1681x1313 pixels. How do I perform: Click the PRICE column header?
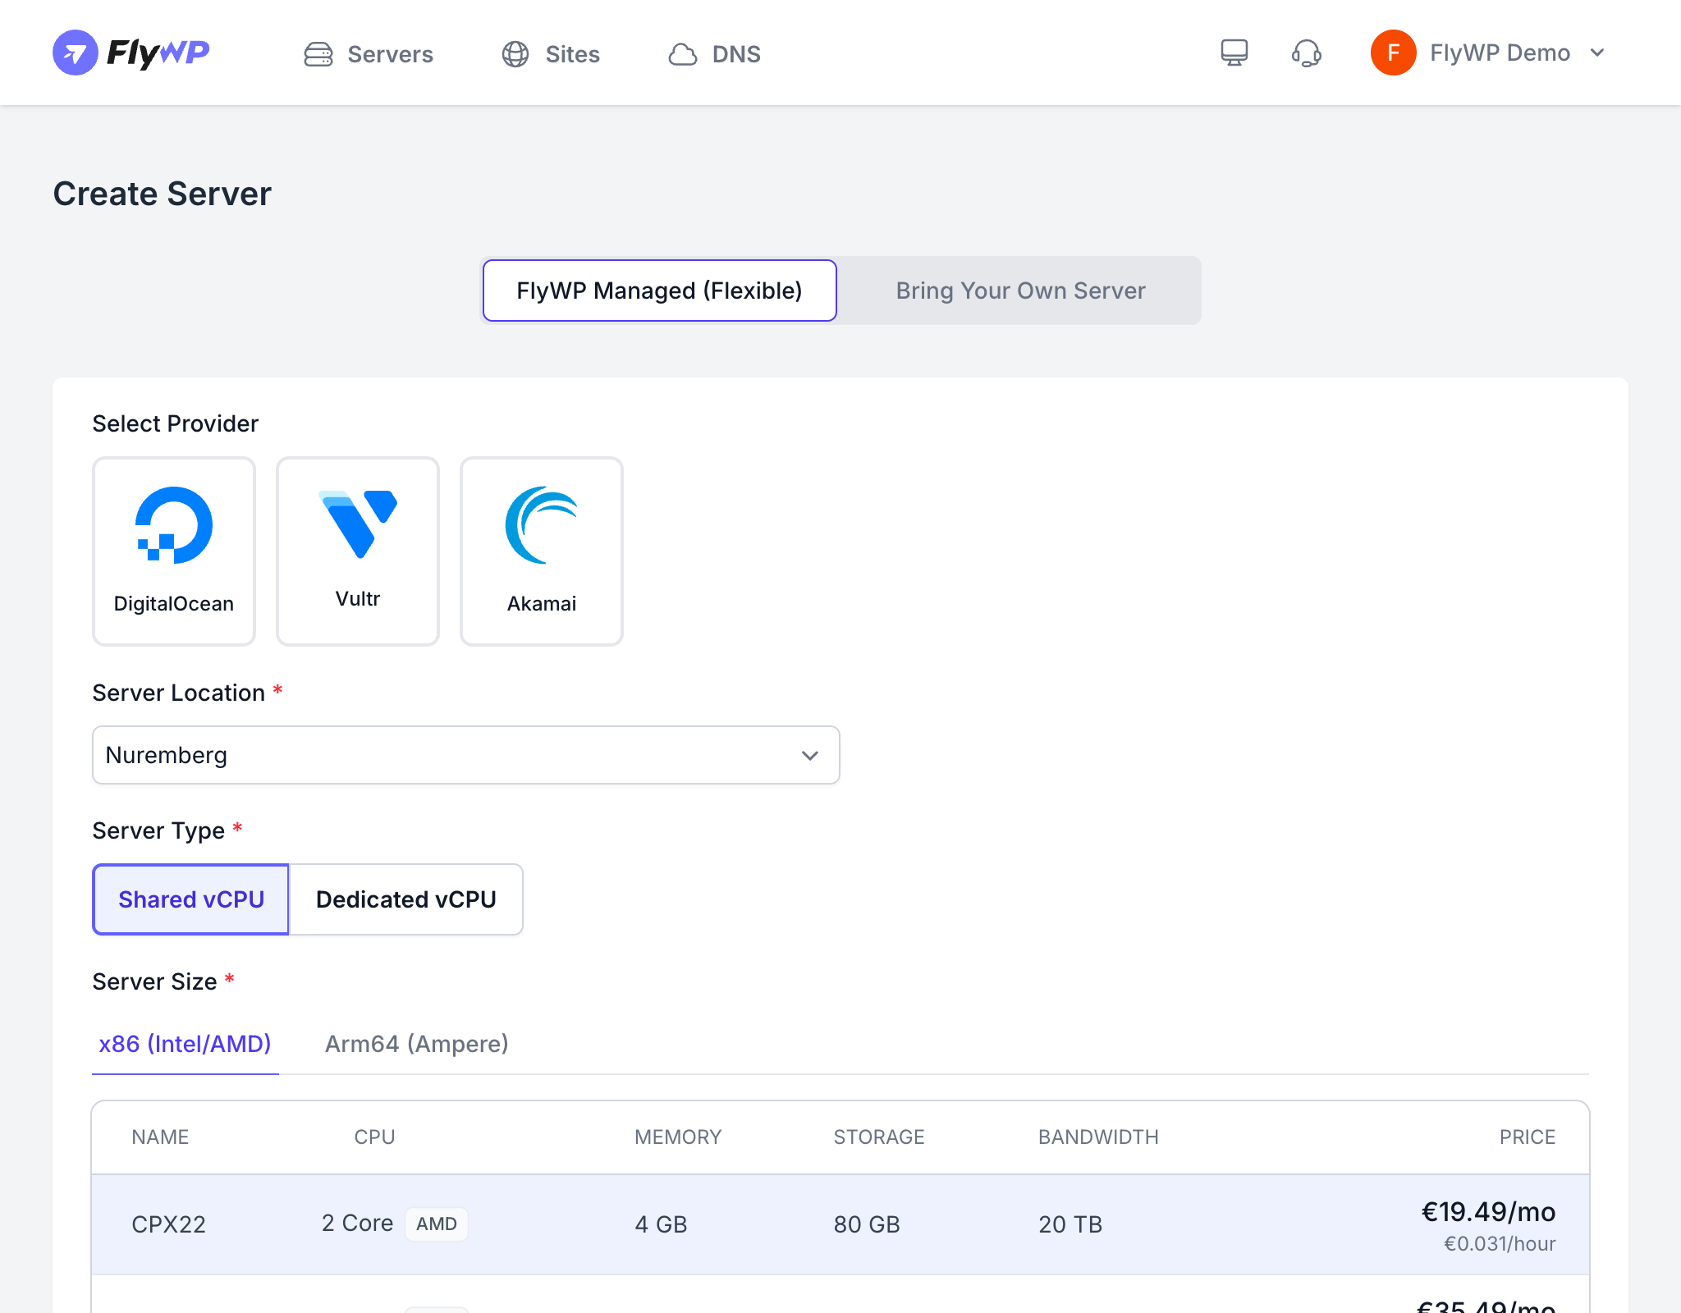pos(1528,1137)
